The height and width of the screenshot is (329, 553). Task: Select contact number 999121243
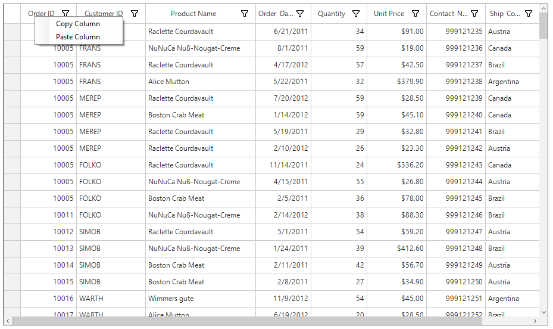[x=455, y=165]
